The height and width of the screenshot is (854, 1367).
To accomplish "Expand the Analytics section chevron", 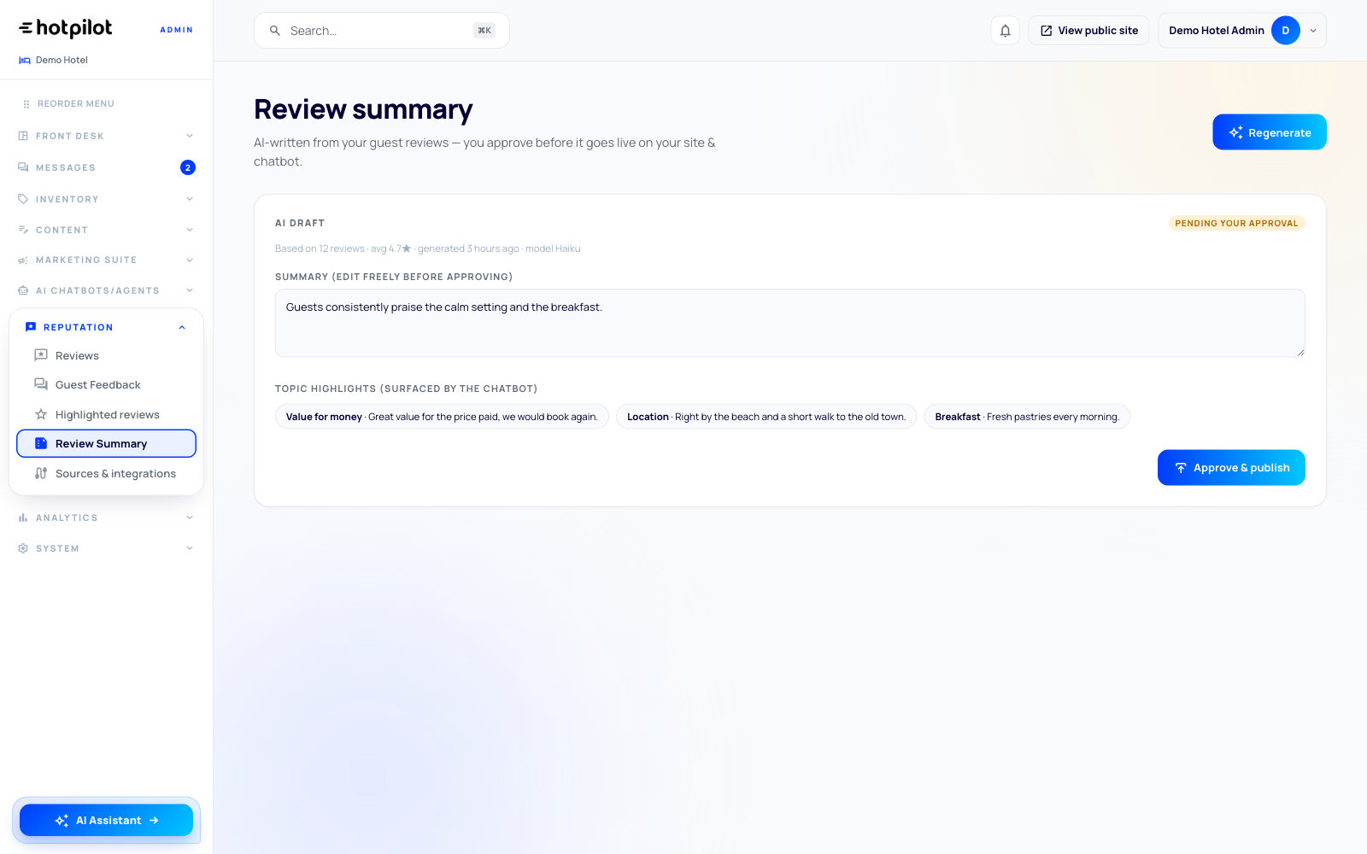I will (190, 518).
